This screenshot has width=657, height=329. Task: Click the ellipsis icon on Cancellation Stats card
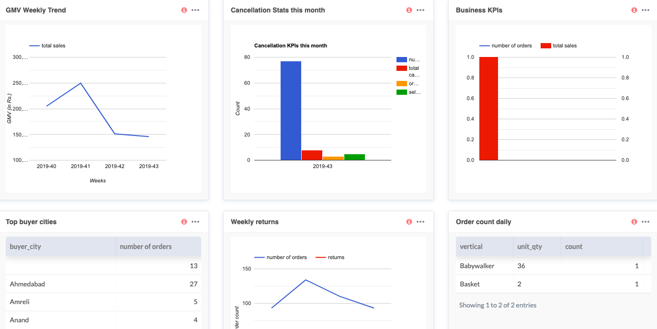point(420,10)
